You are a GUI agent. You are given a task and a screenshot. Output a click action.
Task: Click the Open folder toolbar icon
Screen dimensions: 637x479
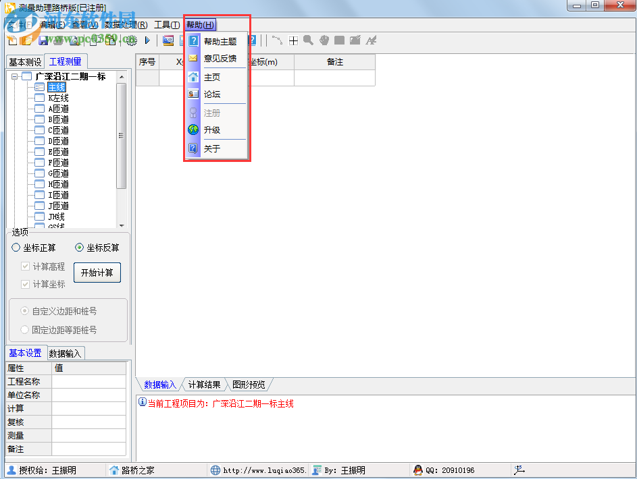coord(27,40)
